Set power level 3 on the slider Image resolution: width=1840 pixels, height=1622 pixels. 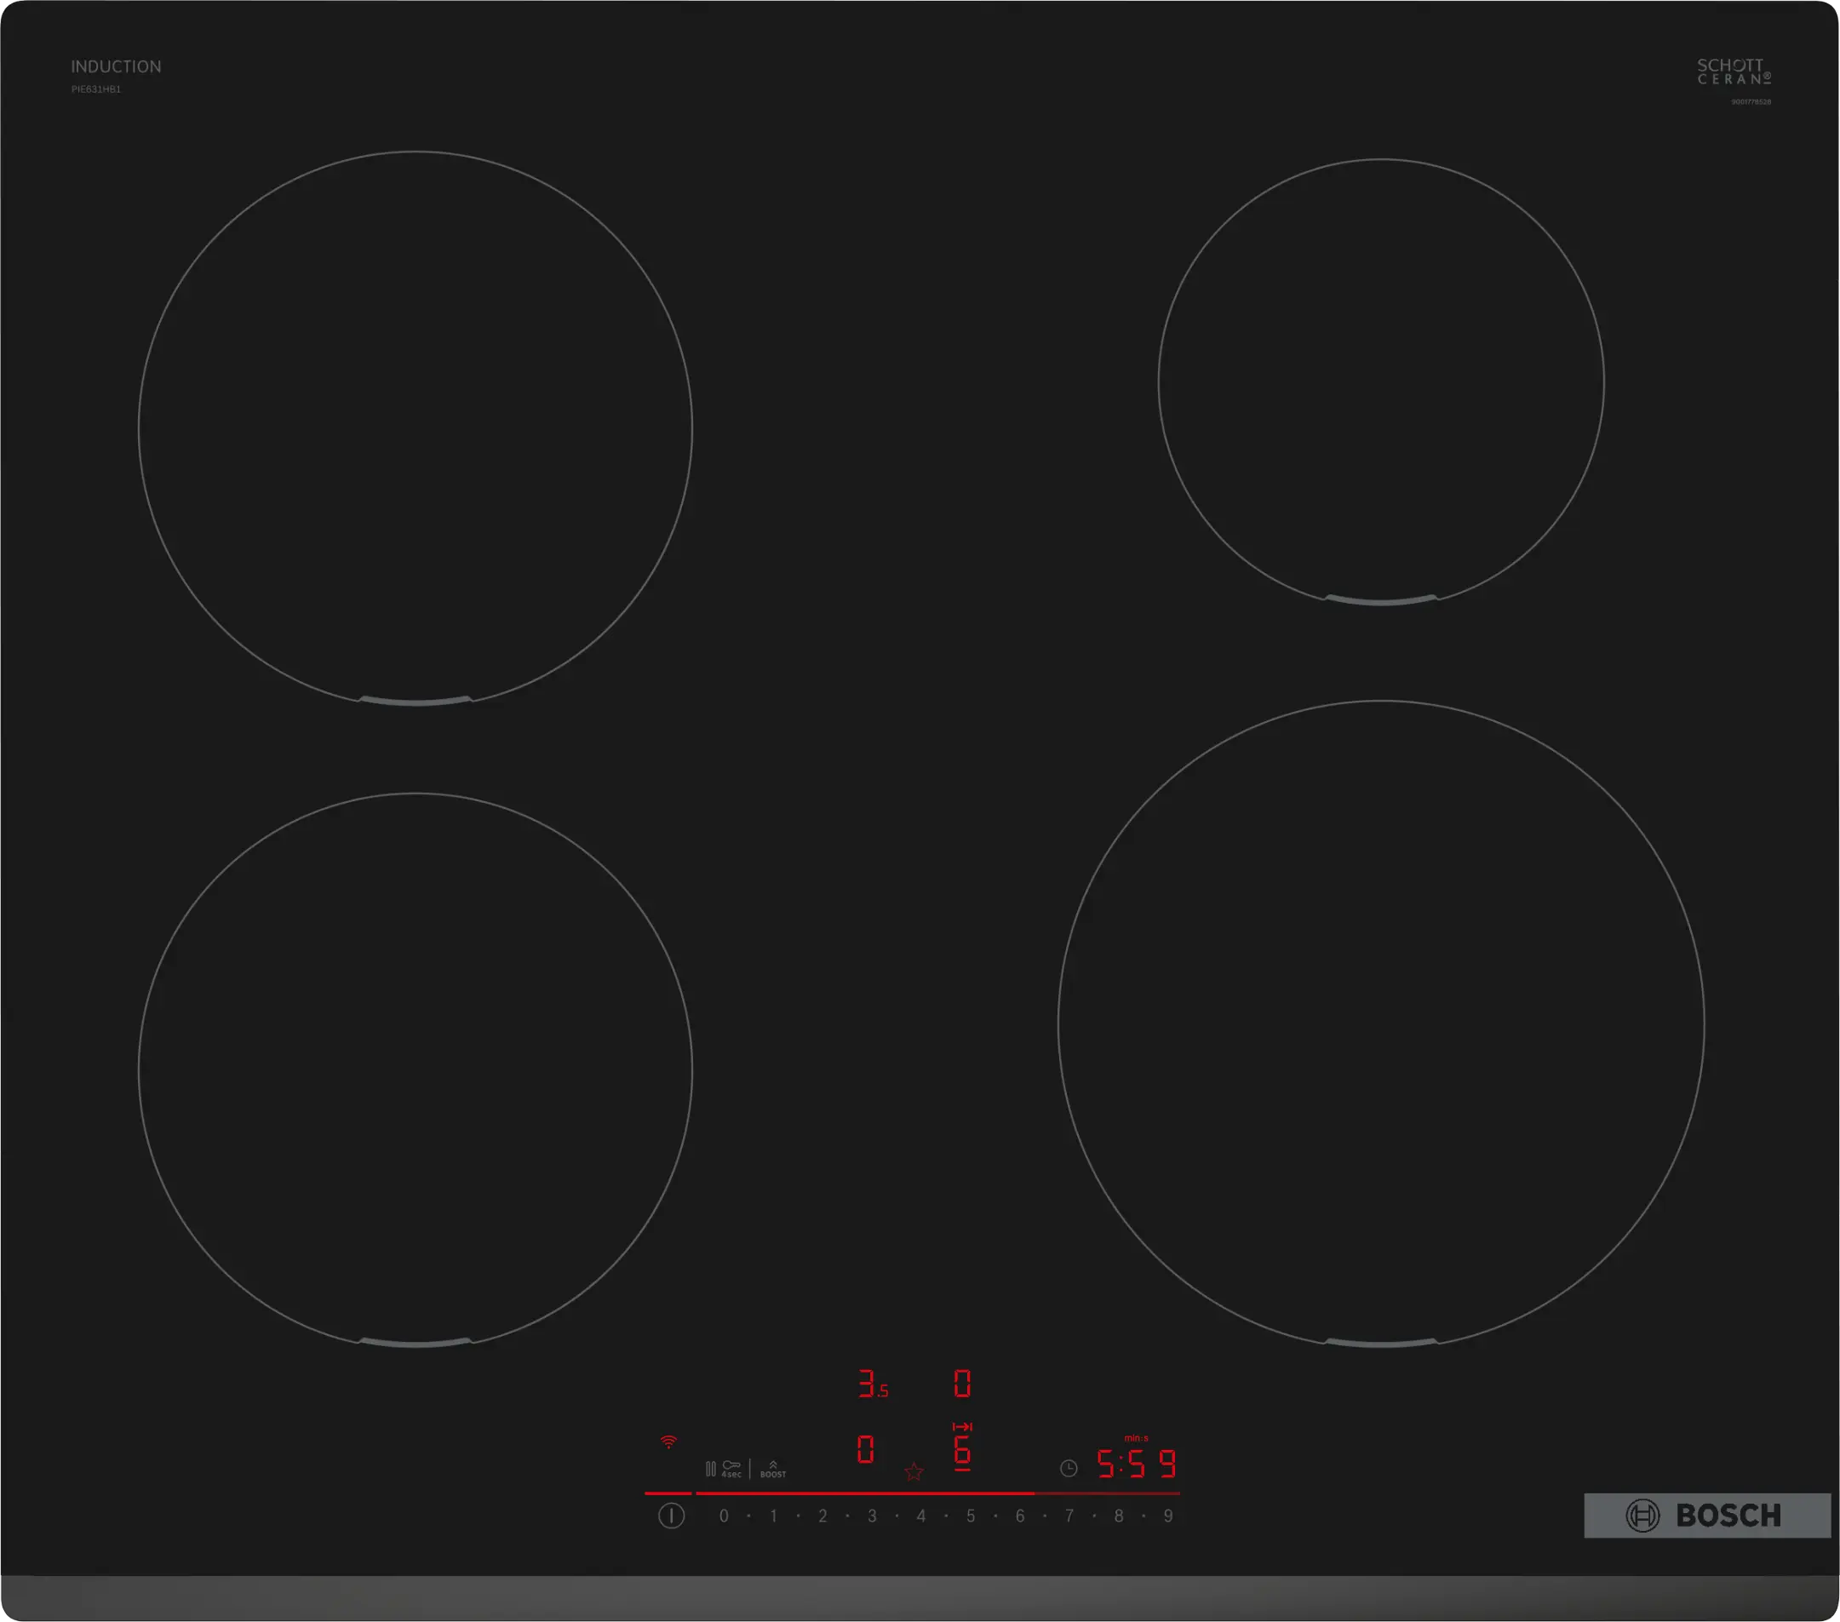tap(871, 1516)
